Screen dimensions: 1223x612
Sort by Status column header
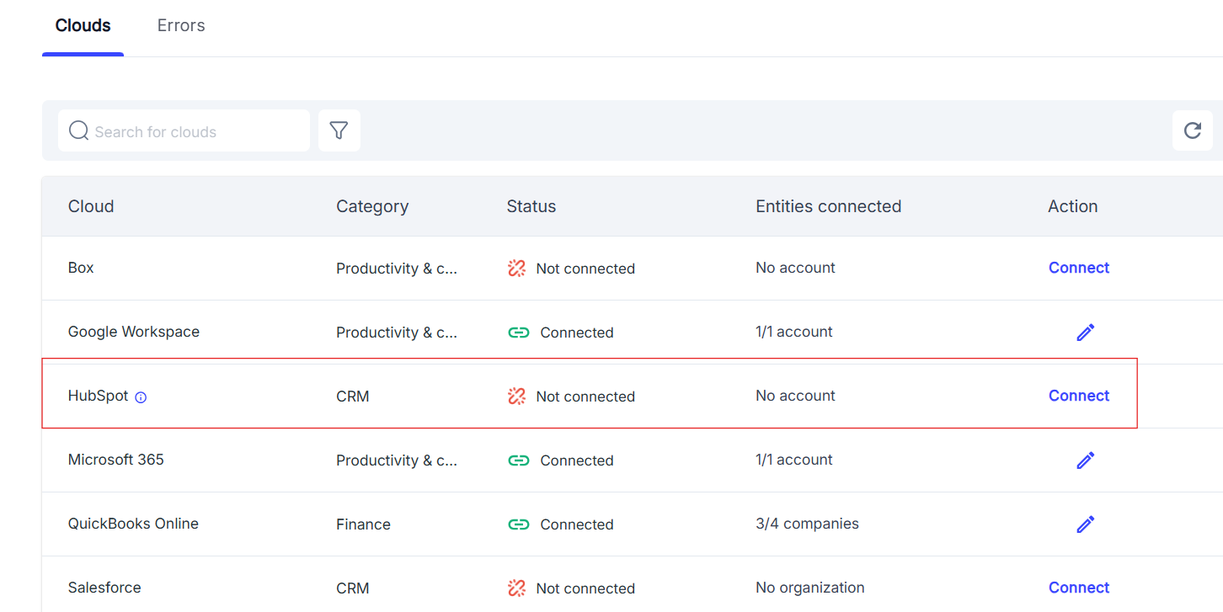click(531, 206)
